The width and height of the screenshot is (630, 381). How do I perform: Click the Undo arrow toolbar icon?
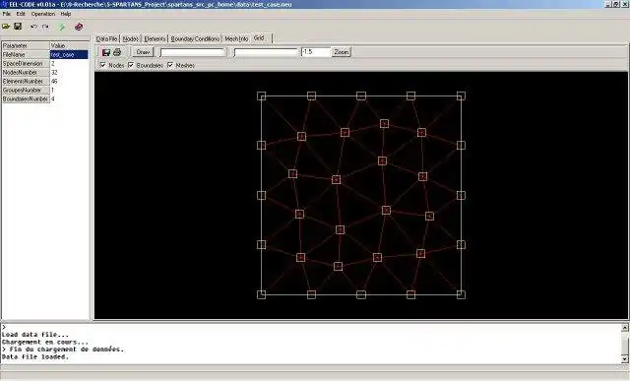33,27
